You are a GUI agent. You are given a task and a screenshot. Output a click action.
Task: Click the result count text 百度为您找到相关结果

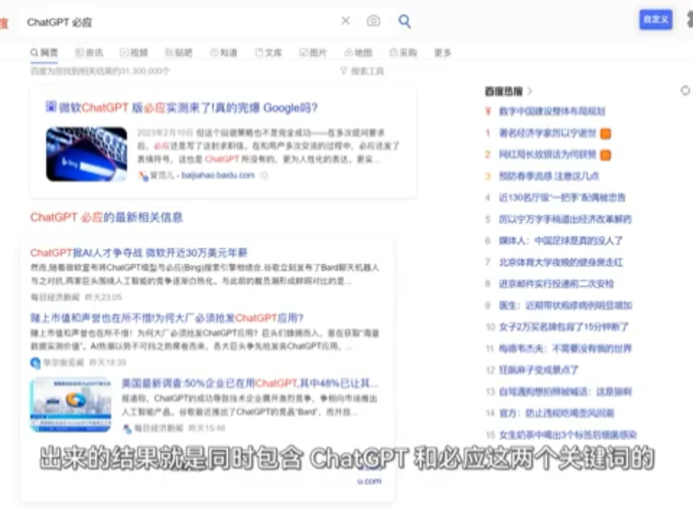[x=100, y=71]
